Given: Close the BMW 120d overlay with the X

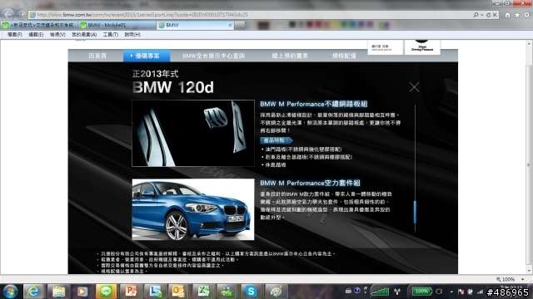Looking at the screenshot, I should pyautogui.click(x=414, y=87).
